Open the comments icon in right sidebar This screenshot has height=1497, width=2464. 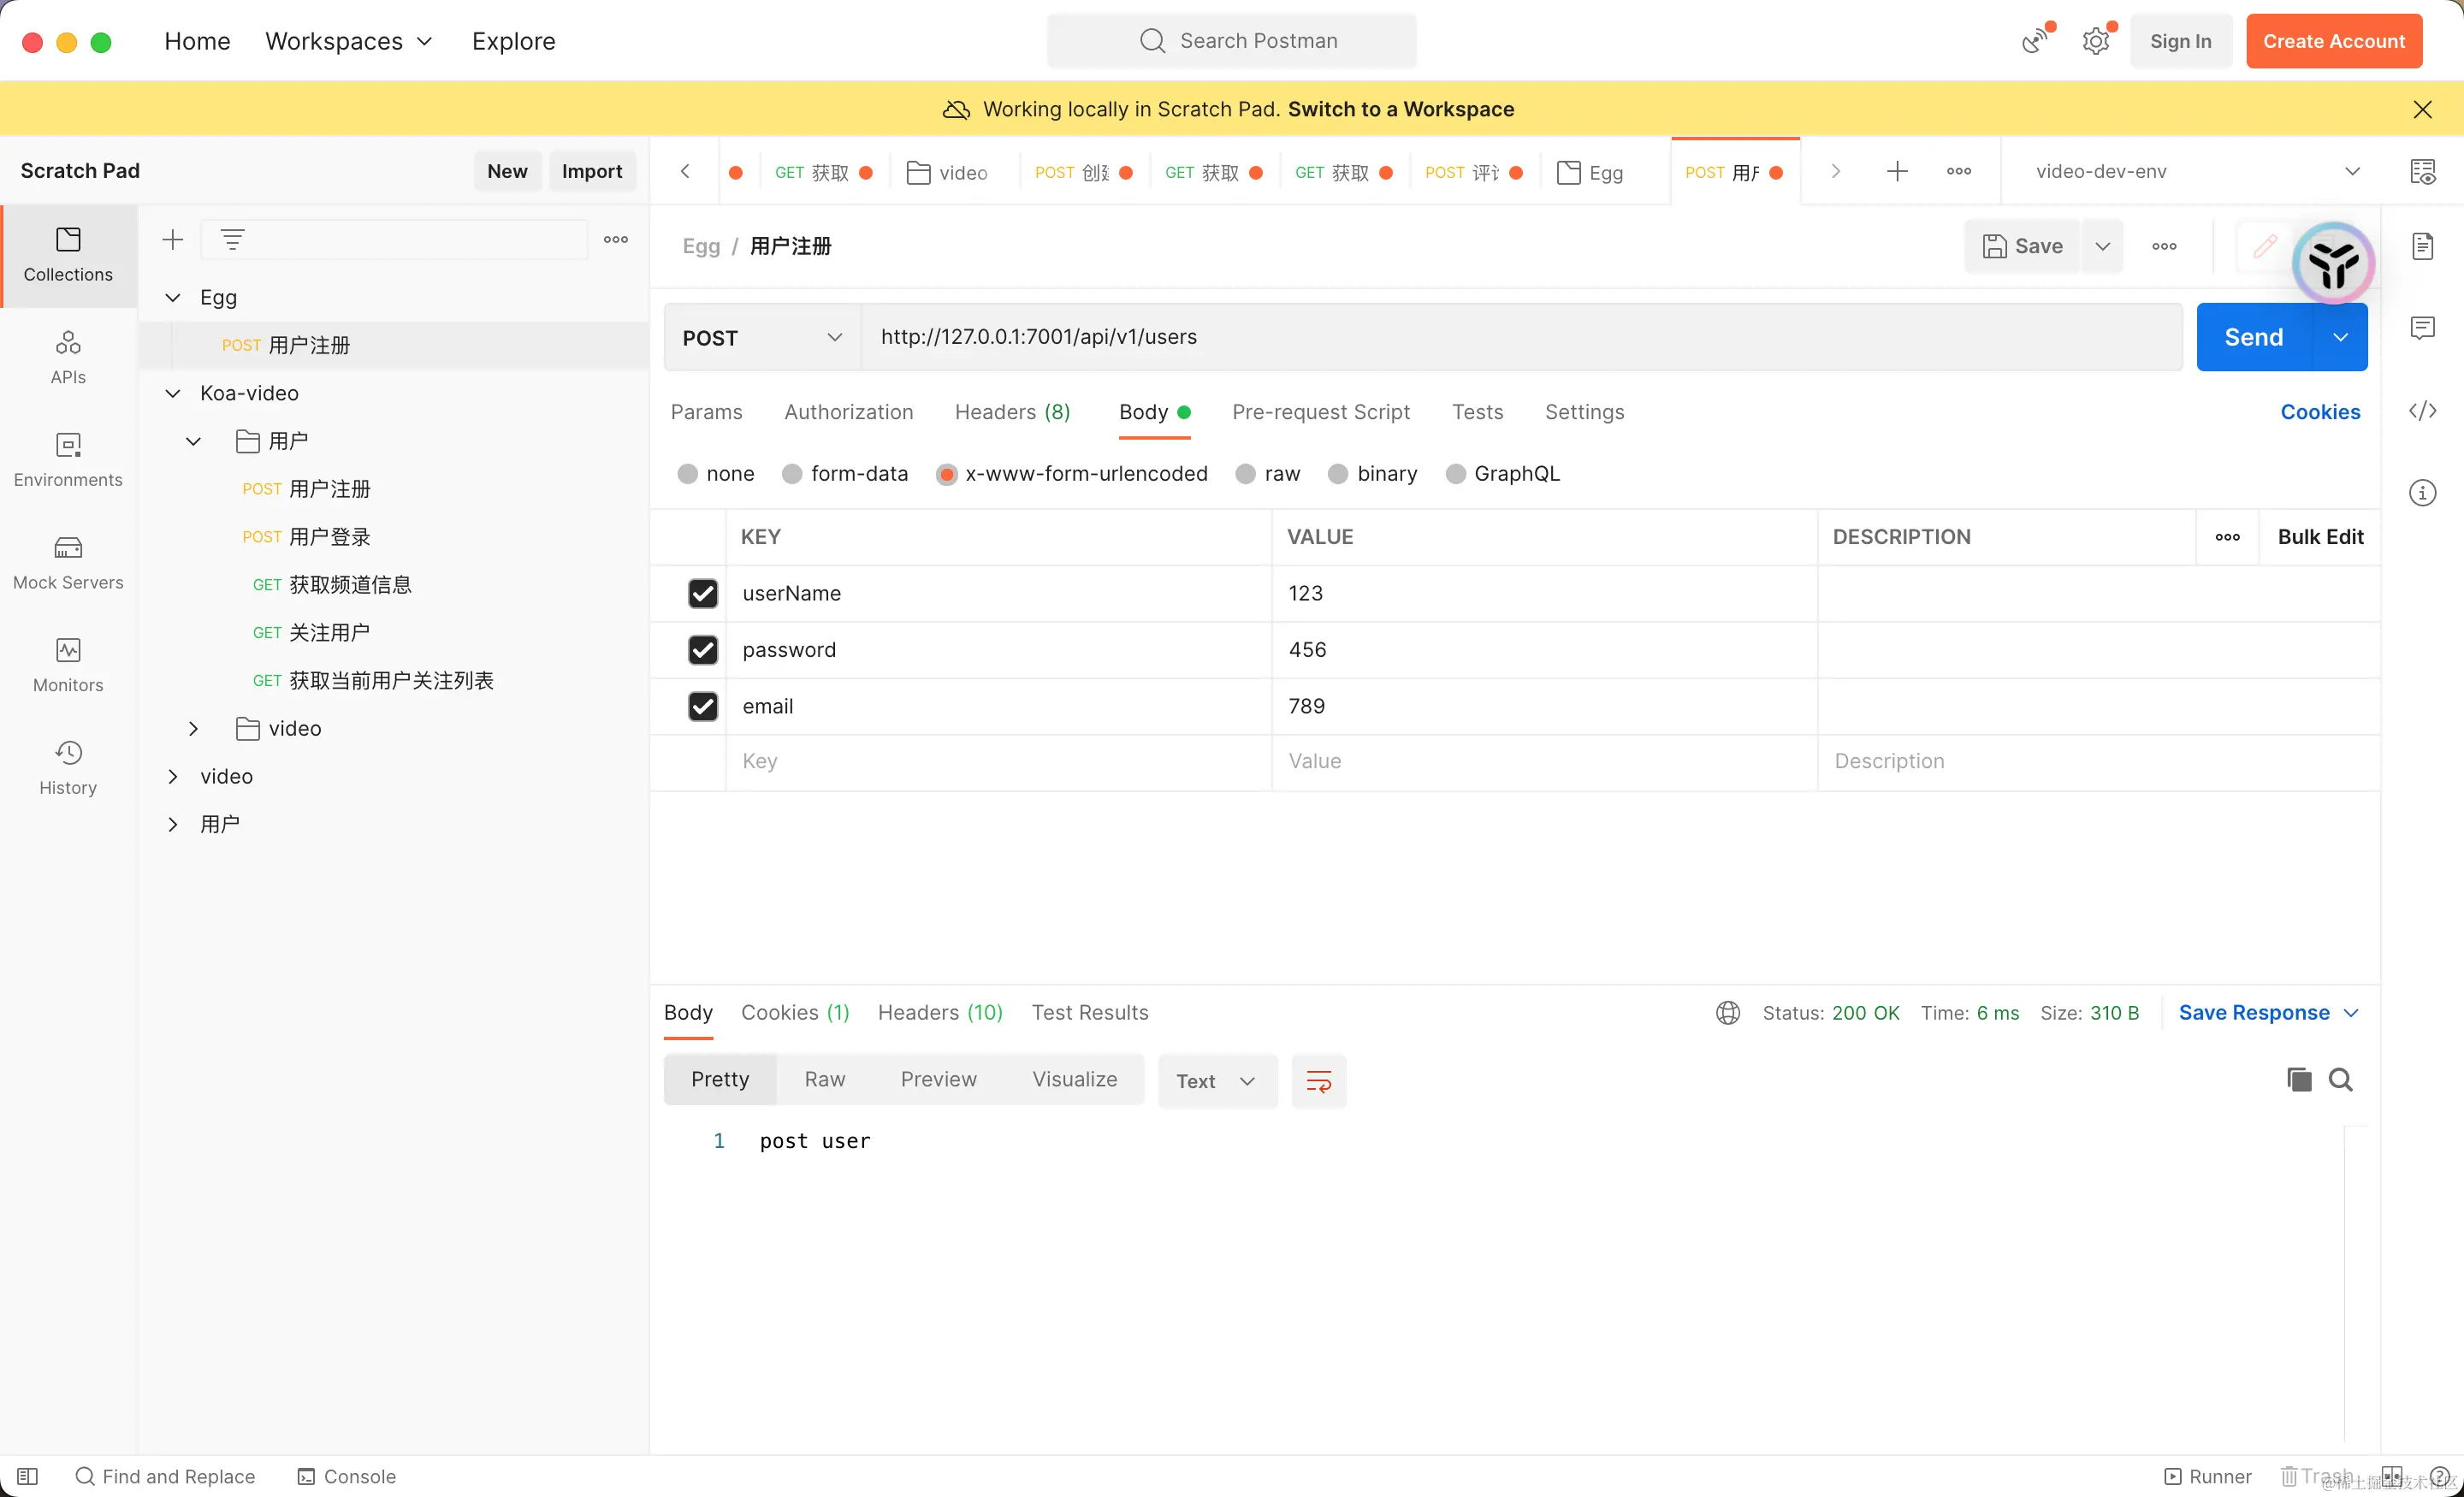pos(2422,328)
